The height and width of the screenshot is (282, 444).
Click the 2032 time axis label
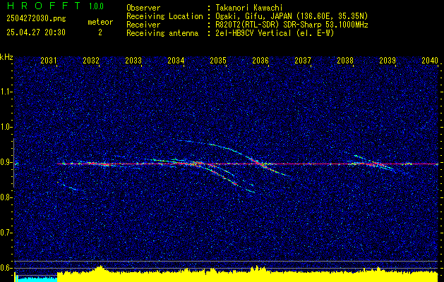[91, 60]
